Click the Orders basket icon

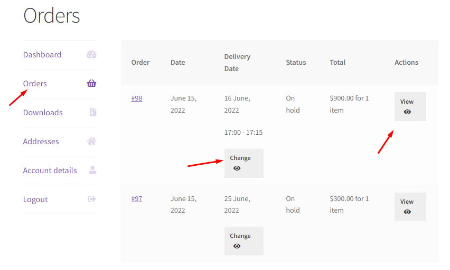pos(91,84)
